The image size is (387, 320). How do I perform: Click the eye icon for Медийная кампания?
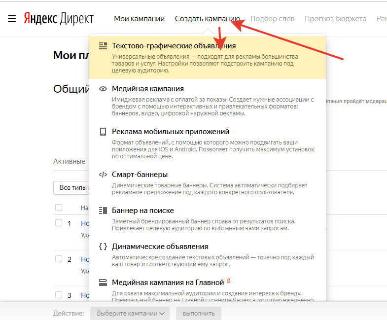click(x=103, y=89)
